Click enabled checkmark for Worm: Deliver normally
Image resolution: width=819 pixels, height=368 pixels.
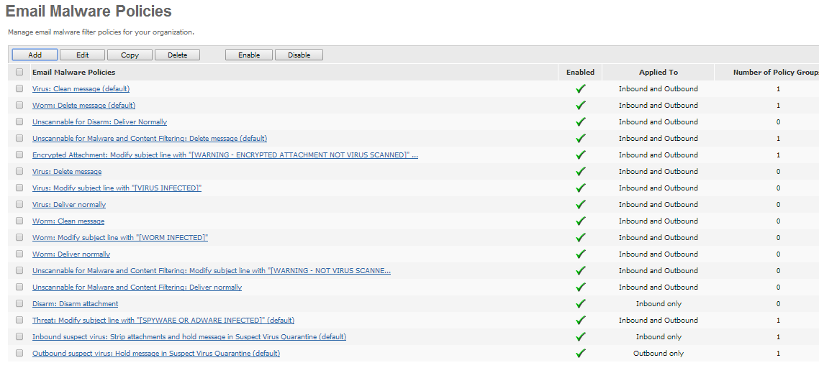pos(580,254)
